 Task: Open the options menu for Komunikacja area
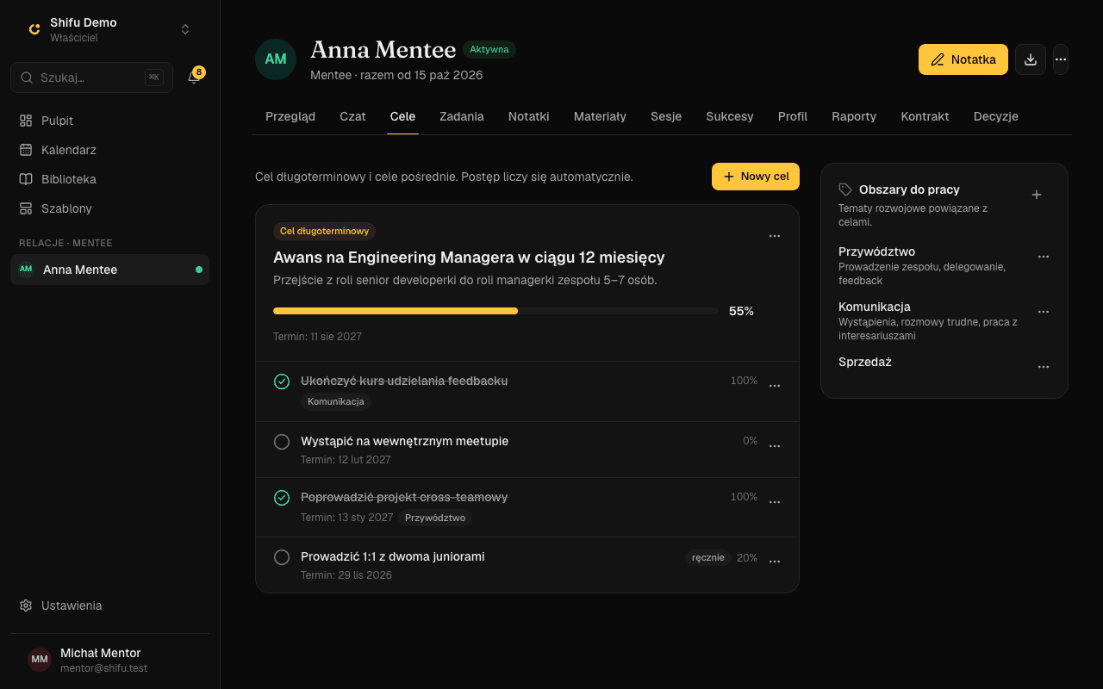pyautogui.click(x=1044, y=312)
